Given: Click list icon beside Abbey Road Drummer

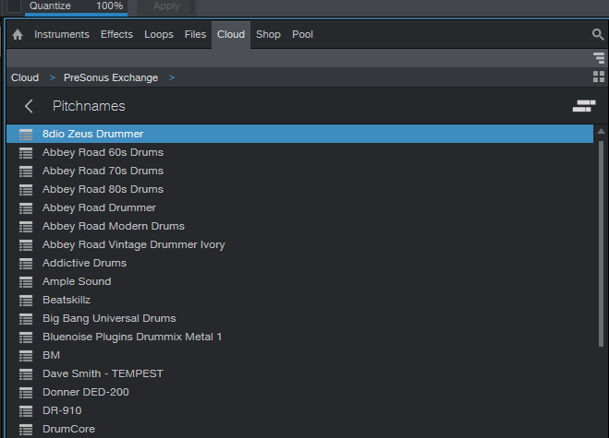Looking at the screenshot, I should 26,207.
